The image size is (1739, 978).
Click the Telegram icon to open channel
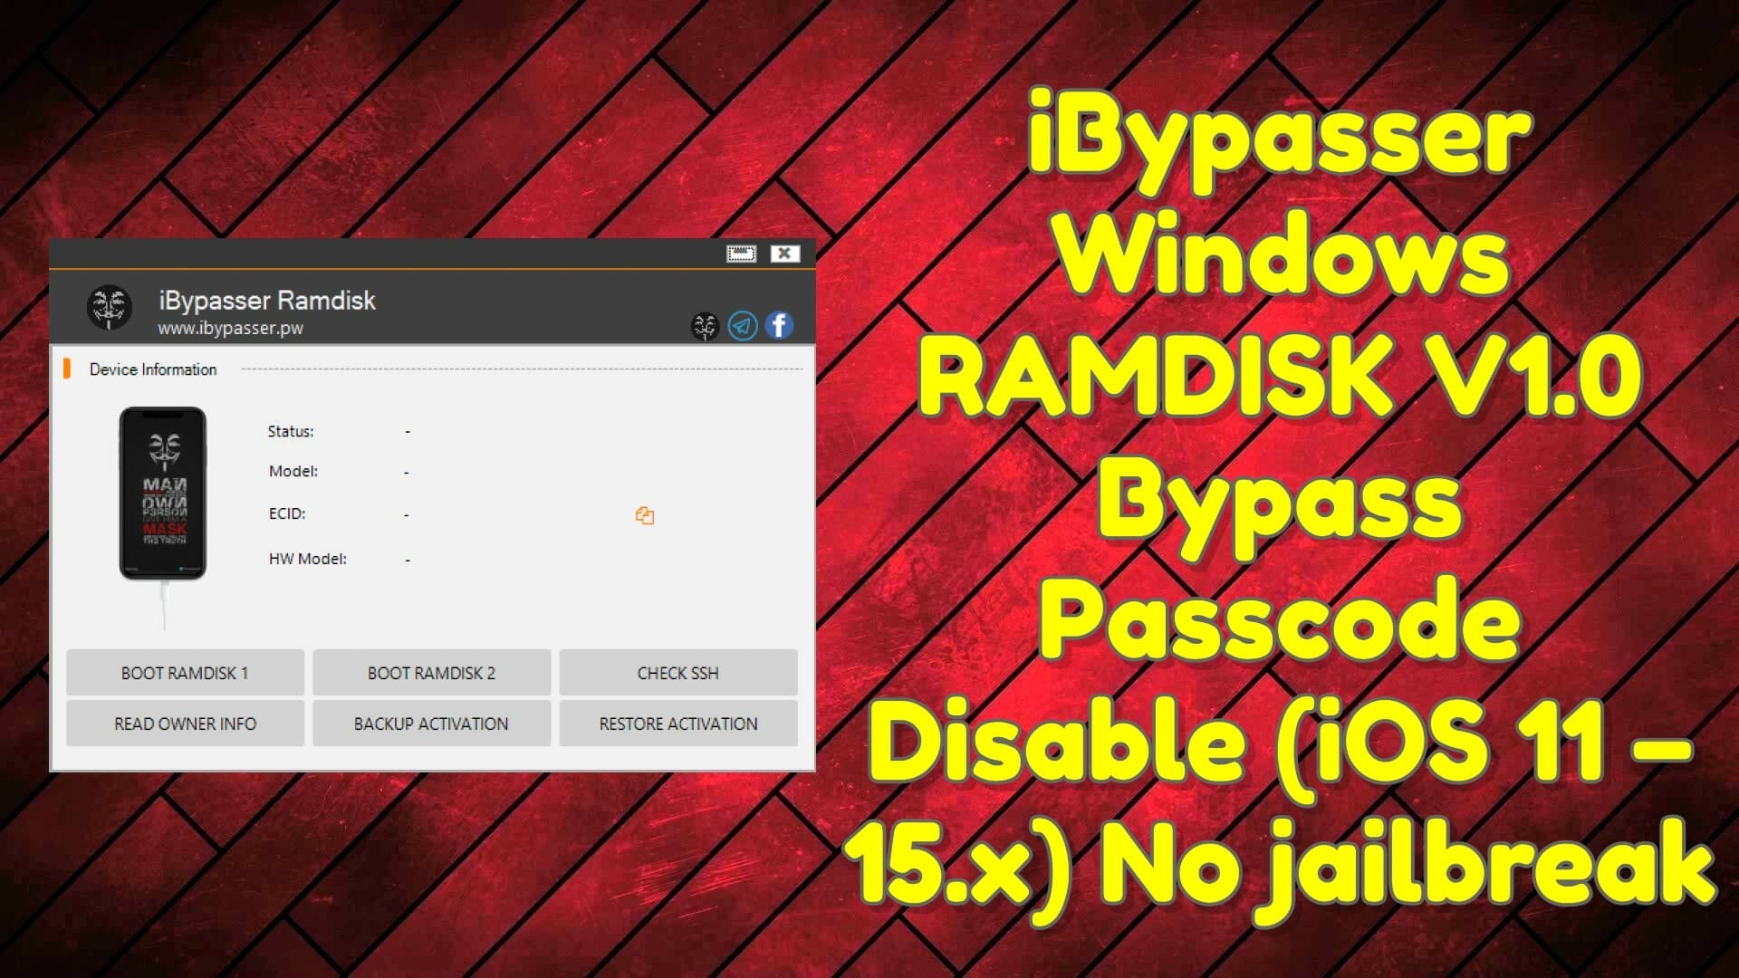pos(743,325)
